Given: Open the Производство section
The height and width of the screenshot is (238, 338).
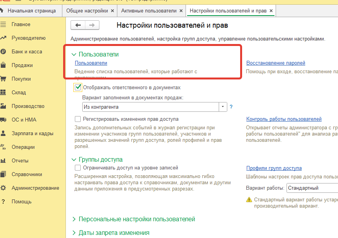Looking at the screenshot, I should coord(28,106).
